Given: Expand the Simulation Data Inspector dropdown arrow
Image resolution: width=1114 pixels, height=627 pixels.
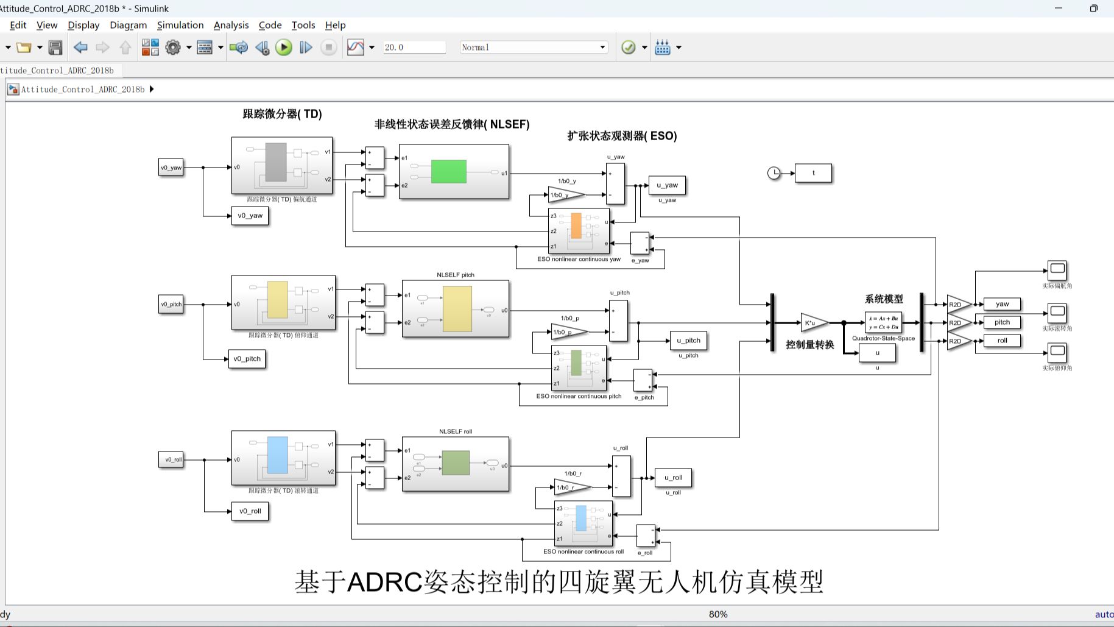Looking at the screenshot, I should pyautogui.click(x=371, y=47).
